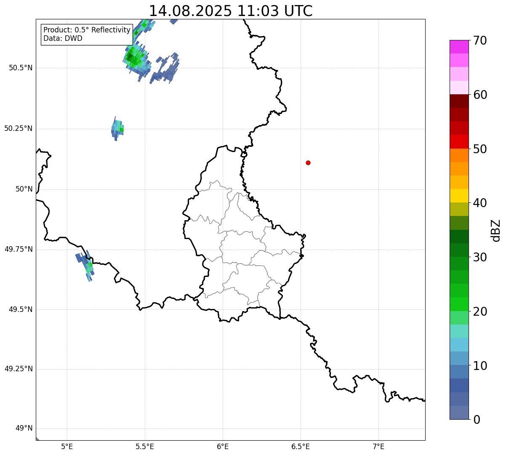Click the orange colorbar swatch just below 50
Screen dimensions: 506x455
[x=459, y=155]
